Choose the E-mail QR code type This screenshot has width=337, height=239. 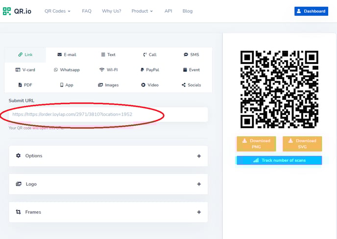coord(67,55)
